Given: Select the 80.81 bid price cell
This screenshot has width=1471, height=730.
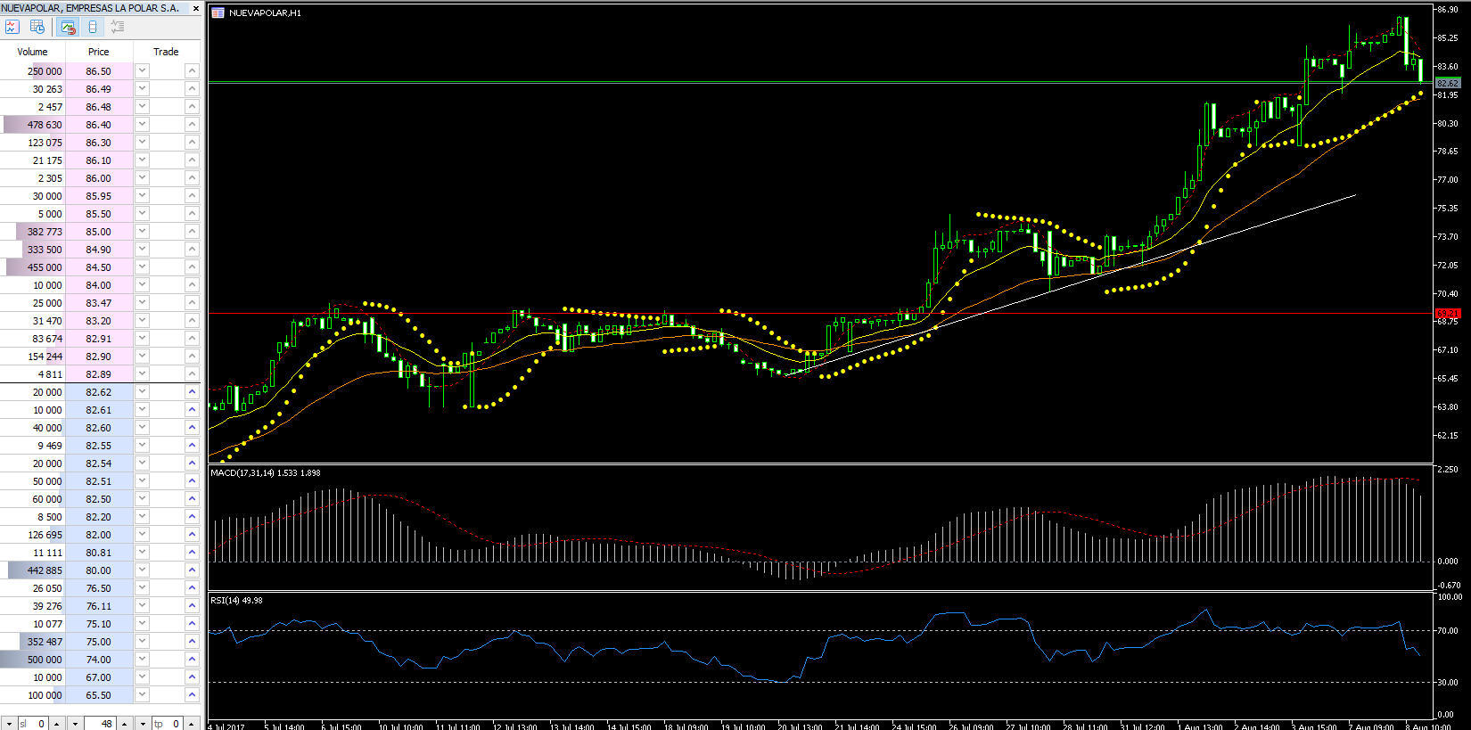Looking at the screenshot, I should (x=99, y=552).
